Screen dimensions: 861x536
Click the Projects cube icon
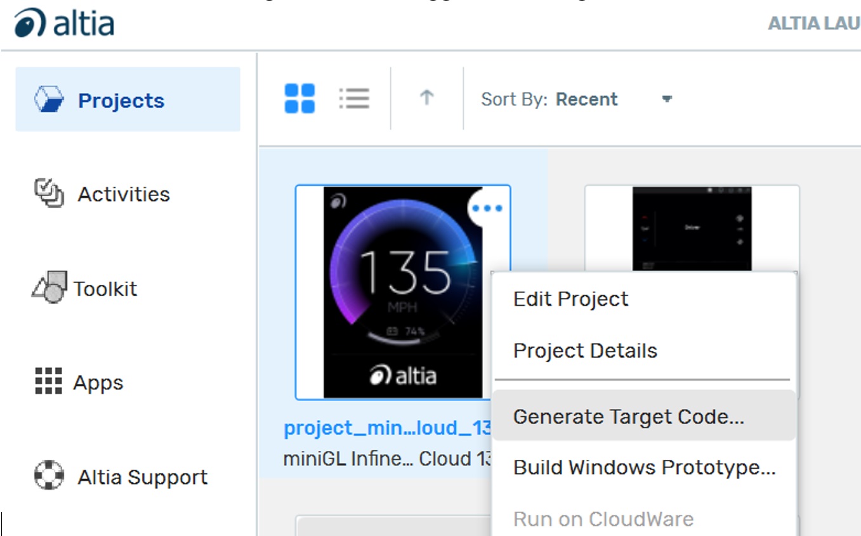49,100
